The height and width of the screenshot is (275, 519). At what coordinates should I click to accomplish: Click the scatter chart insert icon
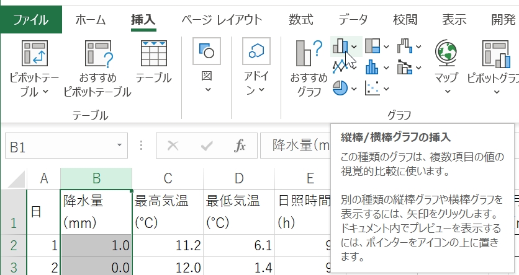(372, 88)
